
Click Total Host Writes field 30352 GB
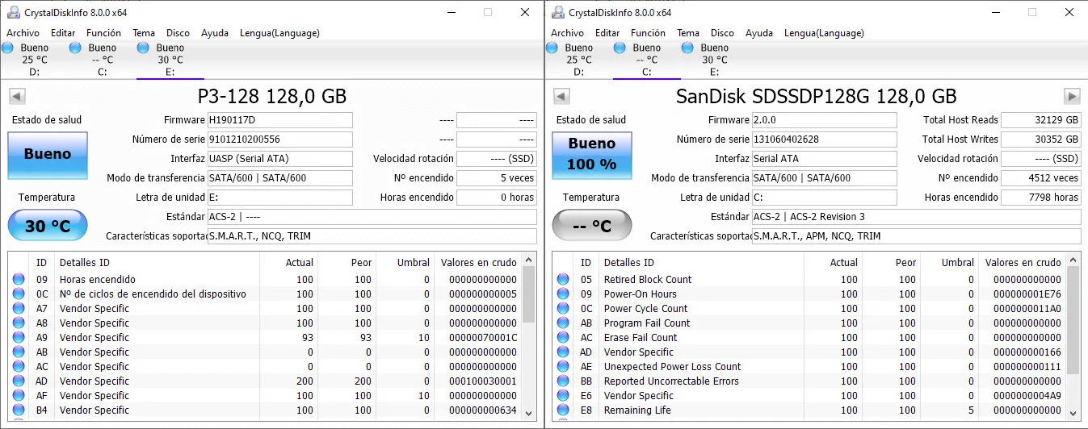click(1040, 140)
